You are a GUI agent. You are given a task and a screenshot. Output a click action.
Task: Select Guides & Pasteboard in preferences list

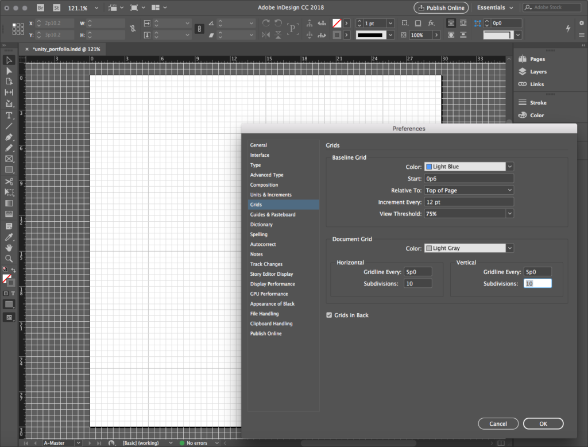(273, 214)
